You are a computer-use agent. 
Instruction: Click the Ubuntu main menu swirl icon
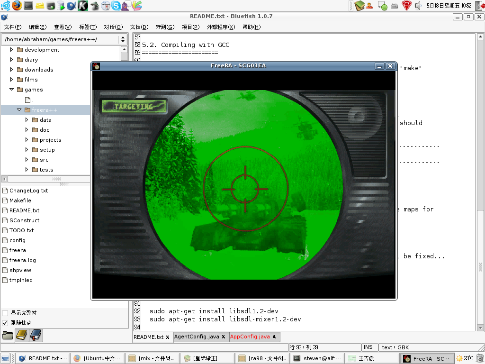click(6, 5)
